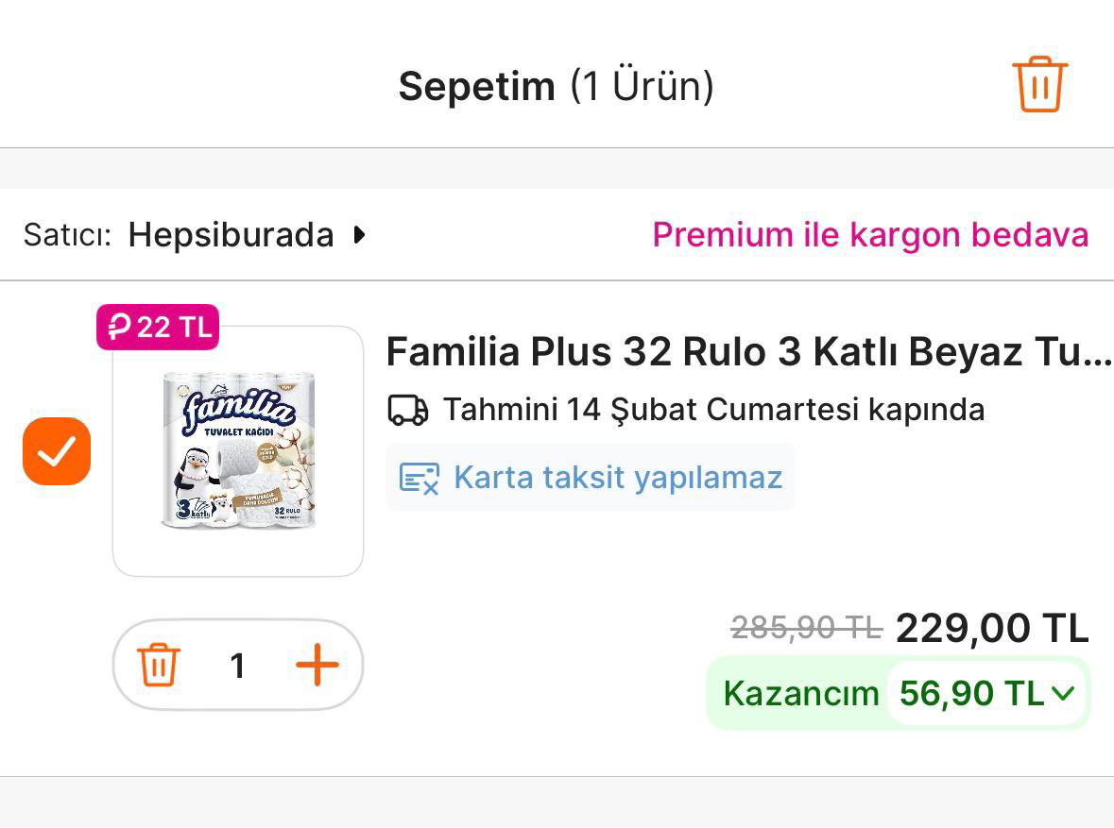
Task: Open the Hepsiburada seller link
Action: tap(231, 234)
